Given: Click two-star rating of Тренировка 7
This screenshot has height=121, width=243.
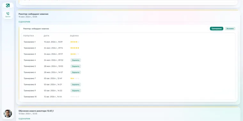Looking at the screenshot, I should pyautogui.click(x=75, y=79).
